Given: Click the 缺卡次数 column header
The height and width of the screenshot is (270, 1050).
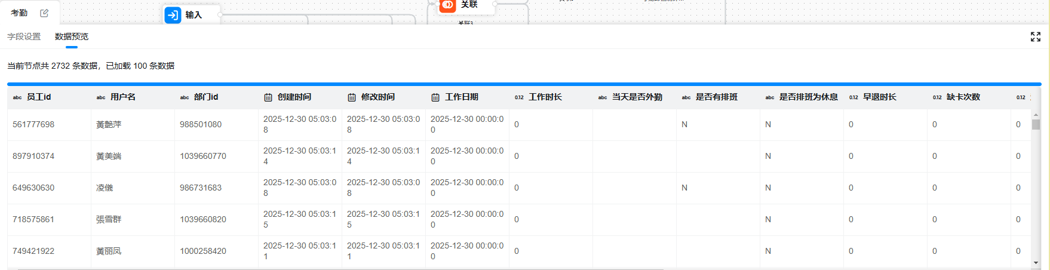Looking at the screenshot, I should coord(969,97).
